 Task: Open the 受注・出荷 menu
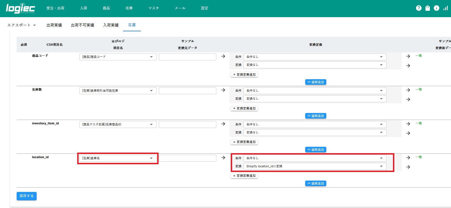(x=55, y=8)
